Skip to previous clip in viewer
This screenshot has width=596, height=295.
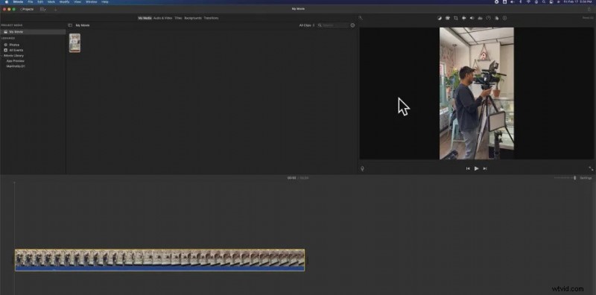coord(468,168)
